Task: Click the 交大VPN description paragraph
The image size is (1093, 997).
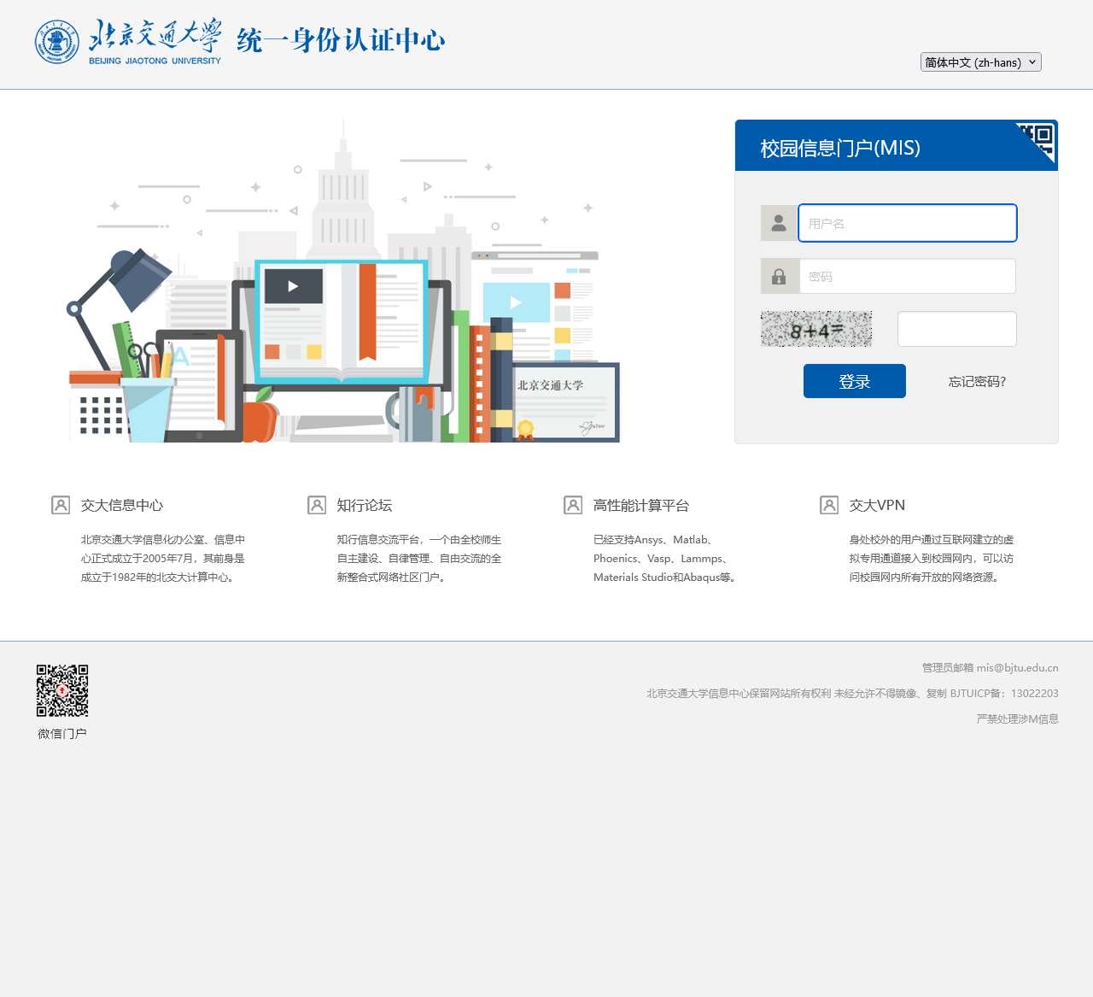Action: [932, 558]
